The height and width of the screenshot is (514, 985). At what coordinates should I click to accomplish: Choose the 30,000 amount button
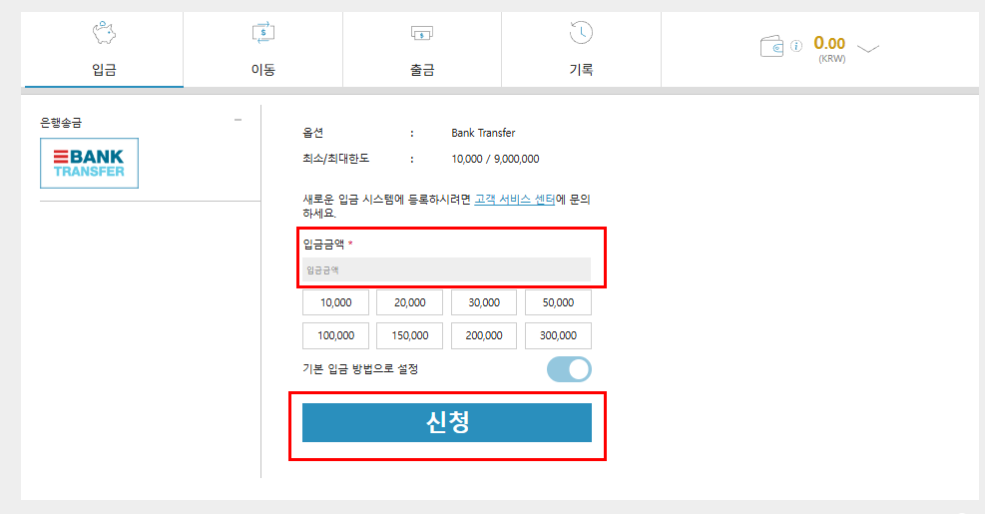tap(484, 302)
